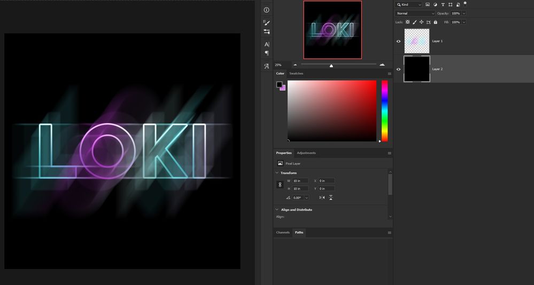
Task: Filter layers by type layers icon
Action: click(x=443, y=4)
